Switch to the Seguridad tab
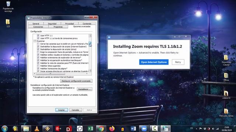 (x=52, y=23)
